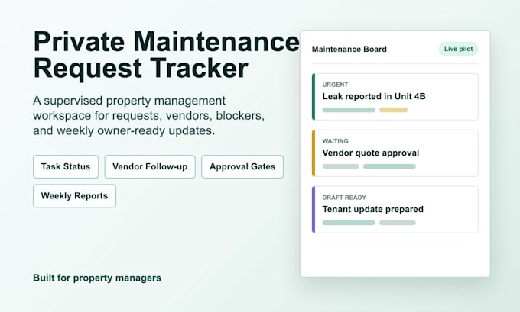Select the Approval Gates button
Viewport: 520px width, 312px height.
point(242,166)
